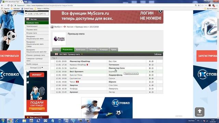Select Северная премьер-лига in sidebar
The image size is (219, 123).
(x=37, y=59)
